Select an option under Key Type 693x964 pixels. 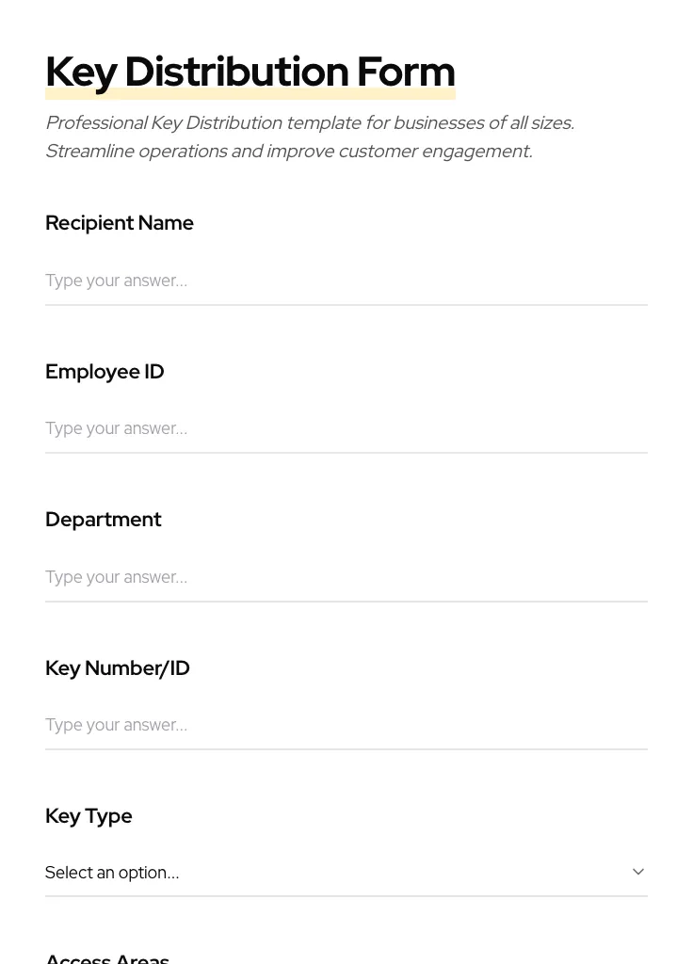coord(346,872)
